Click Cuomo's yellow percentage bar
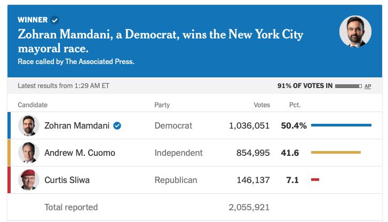The width and height of the screenshot is (388, 222). [x=336, y=153]
